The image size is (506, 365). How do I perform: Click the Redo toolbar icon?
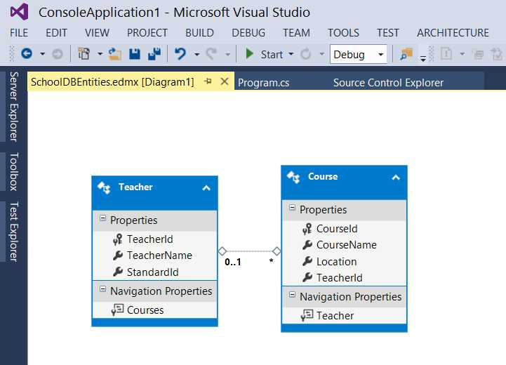pos(211,53)
